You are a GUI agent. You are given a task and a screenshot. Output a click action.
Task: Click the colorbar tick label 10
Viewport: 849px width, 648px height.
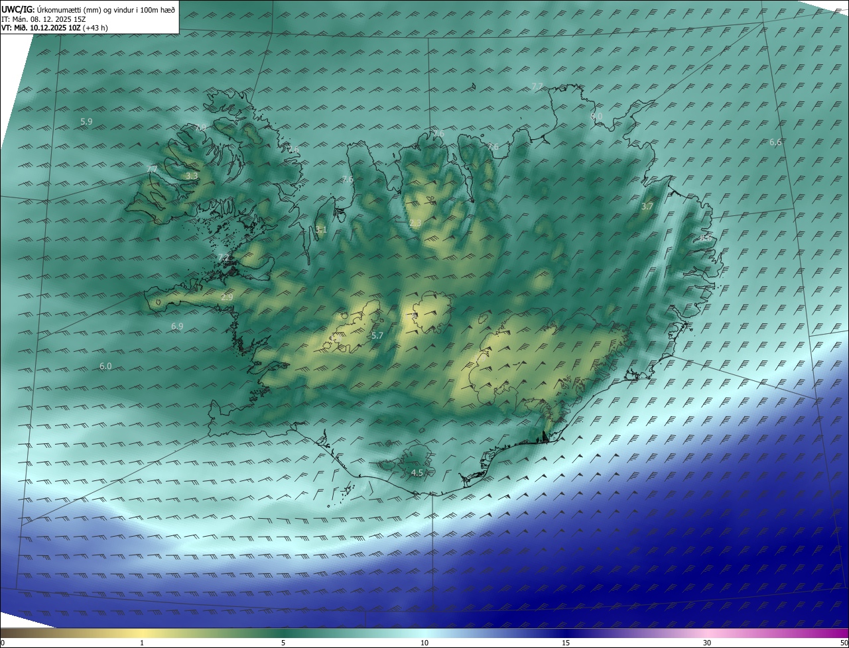[424, 643]
